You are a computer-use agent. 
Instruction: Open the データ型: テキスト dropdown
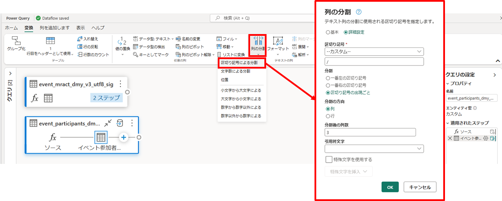[x=153, y=39]
